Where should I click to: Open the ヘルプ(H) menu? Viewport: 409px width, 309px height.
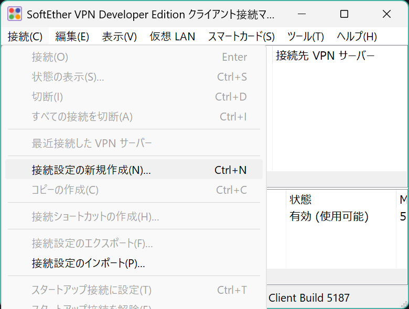click(357, 37)
